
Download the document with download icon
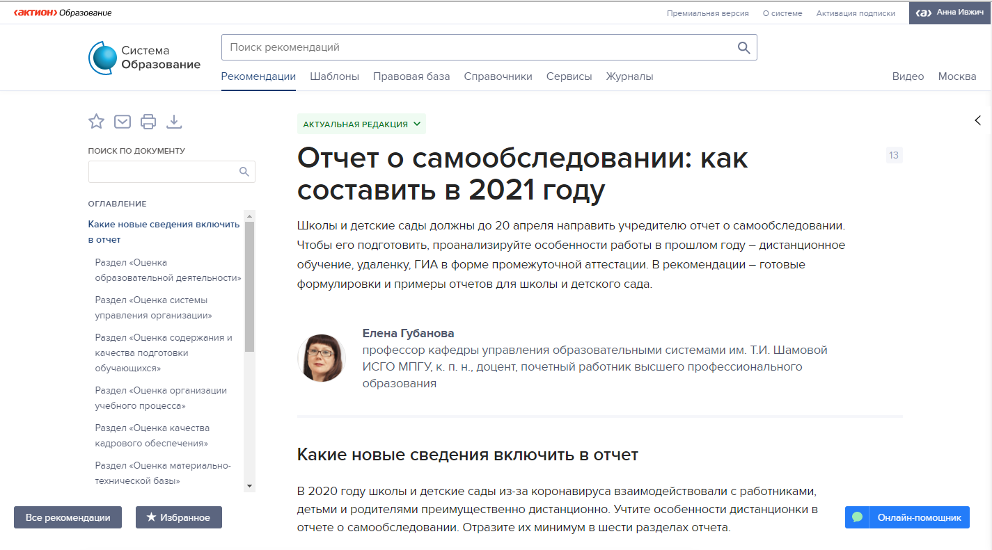click(x=174, y=122)
